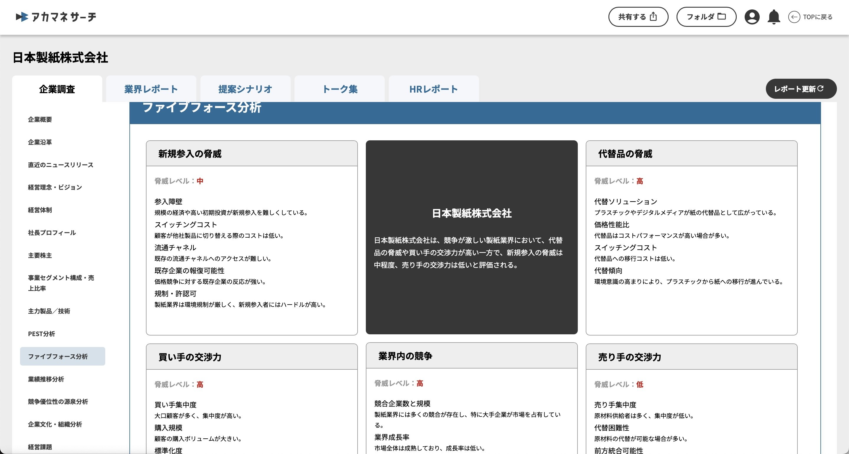Click 競合企業数と規模 subheading
The height and width of the screenshot is (454, 849).
coord(402,404)
